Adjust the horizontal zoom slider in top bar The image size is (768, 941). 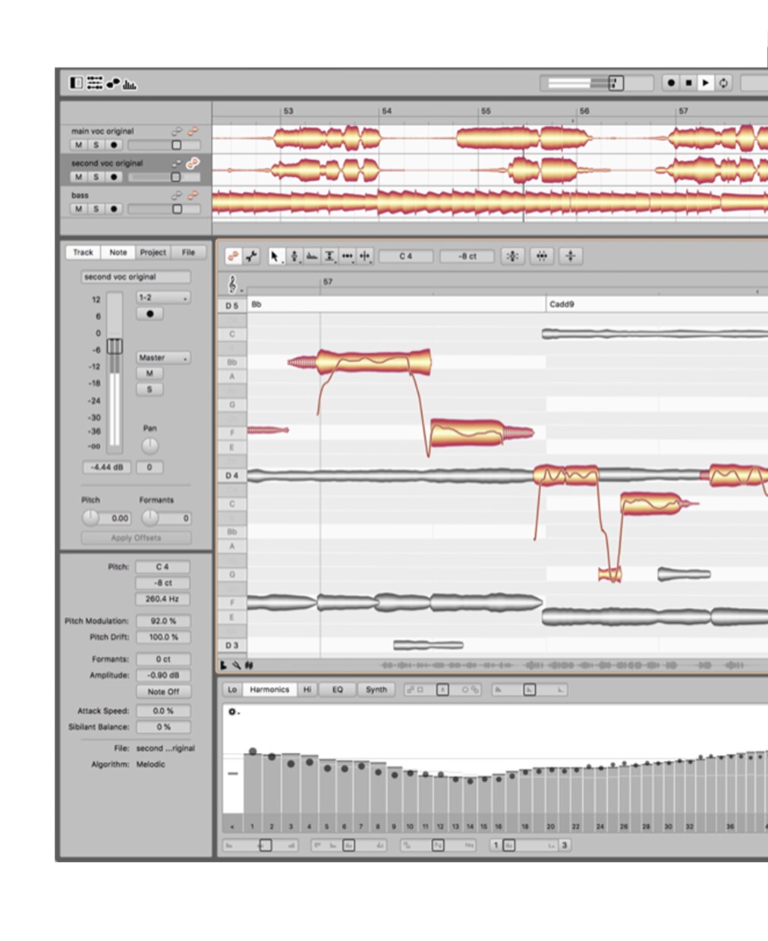(x=596, y=83)
